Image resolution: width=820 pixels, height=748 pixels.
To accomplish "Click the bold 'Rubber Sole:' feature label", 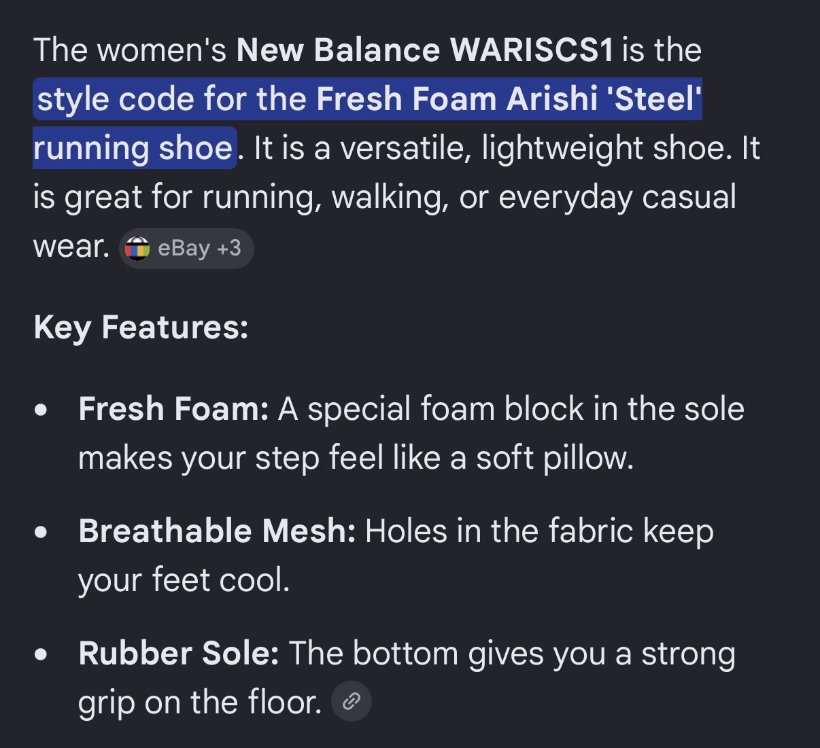I will 179,654.
